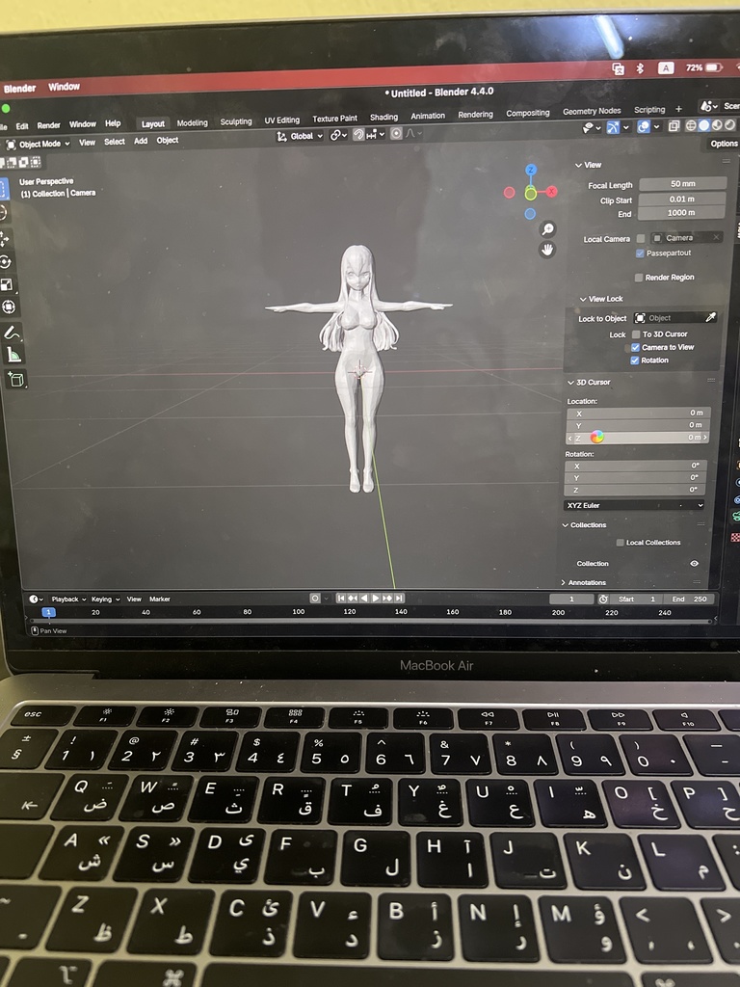Toggle proportional editing icon
The width and height of the screenshot is (740, 987).
pyautogui.click(x=396, y=133)
